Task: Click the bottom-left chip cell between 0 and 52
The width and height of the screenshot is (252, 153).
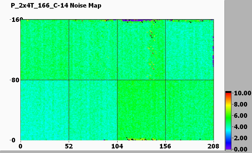Action: pos(45,110)
